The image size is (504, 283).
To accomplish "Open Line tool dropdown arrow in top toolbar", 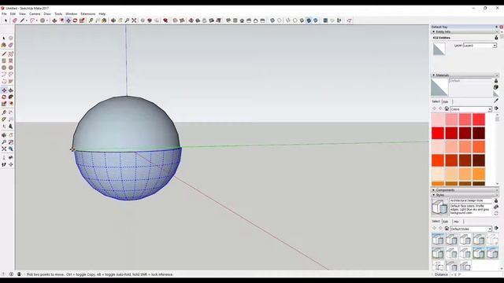I will (x=26, y=20).
